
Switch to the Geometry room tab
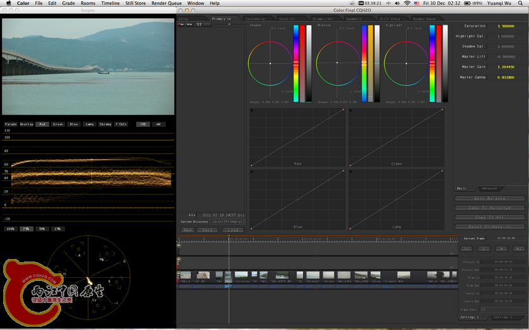(x=359, y=19)
